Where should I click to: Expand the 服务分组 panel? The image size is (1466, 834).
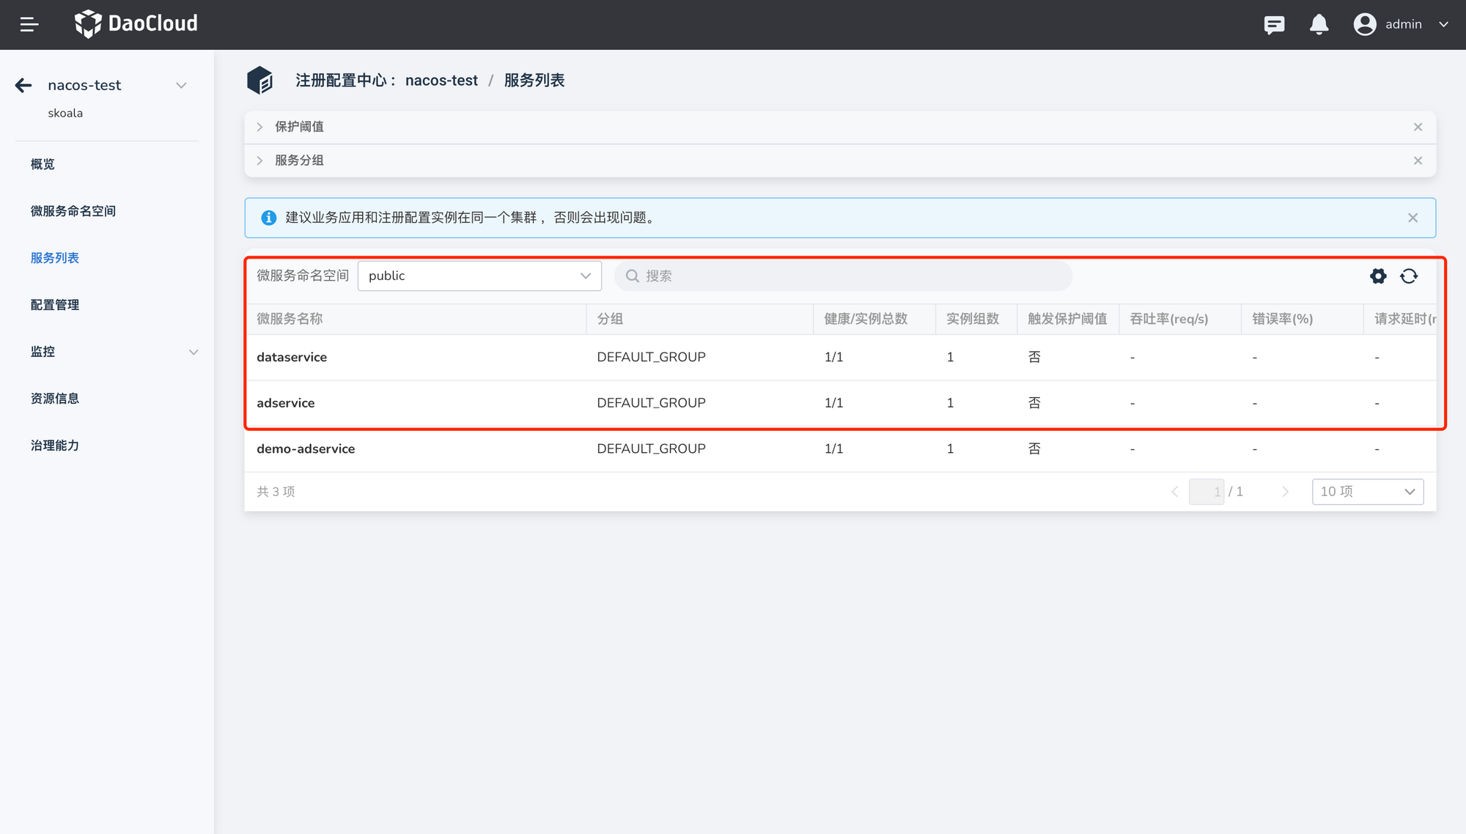259,160
